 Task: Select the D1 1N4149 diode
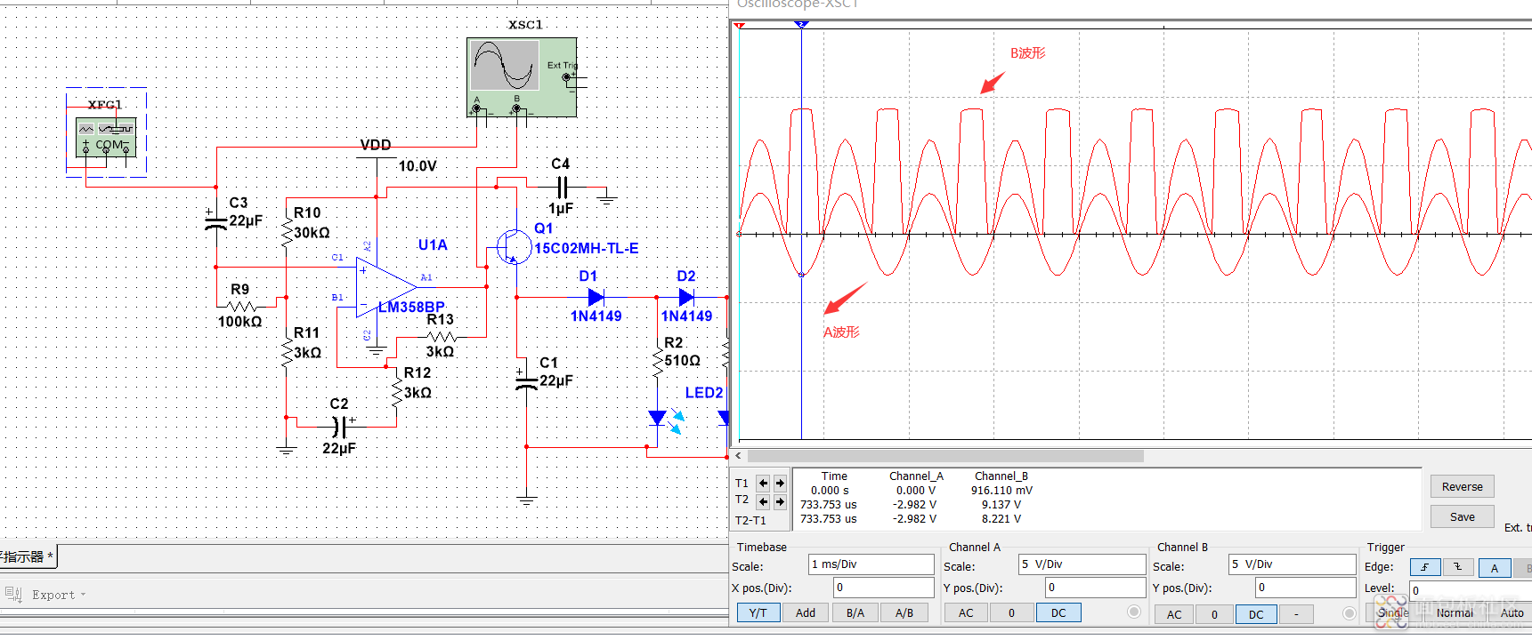(x=596, y=297)
